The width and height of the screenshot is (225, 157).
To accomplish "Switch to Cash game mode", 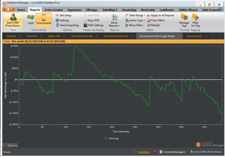I will (x=31, y=20).
